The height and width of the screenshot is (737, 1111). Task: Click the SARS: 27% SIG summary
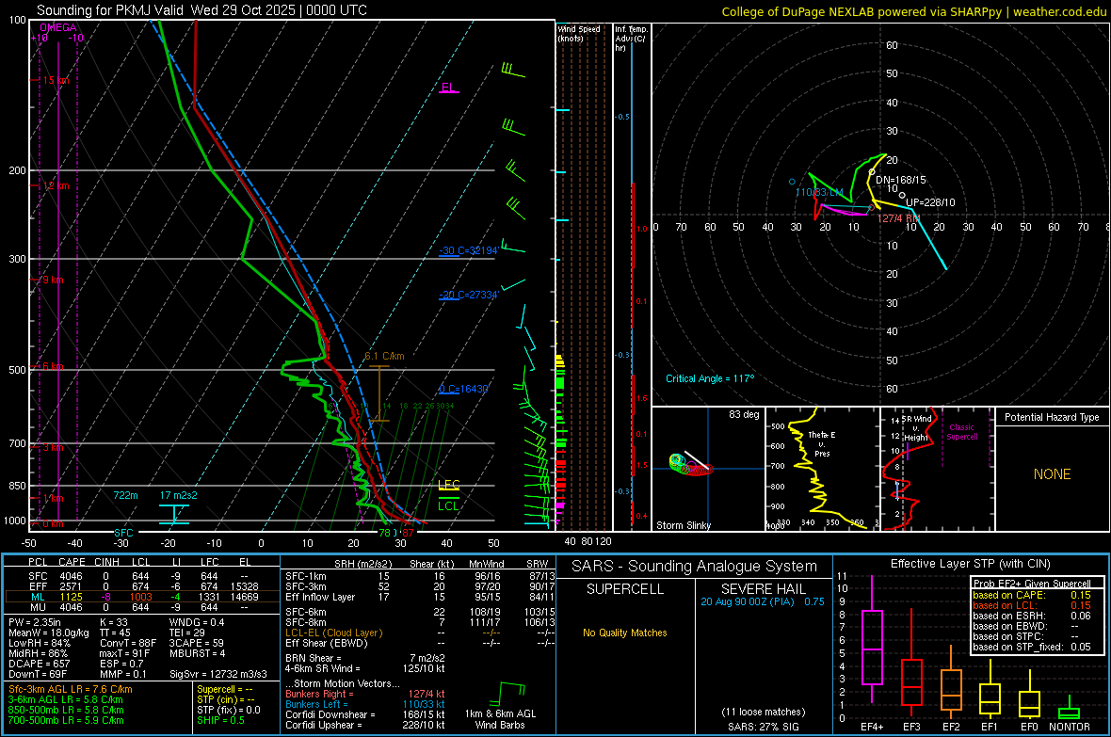click(x=763, y=727)
